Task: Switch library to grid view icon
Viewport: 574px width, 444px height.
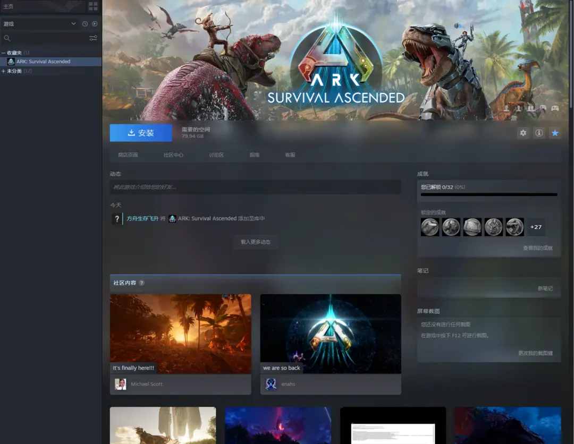Action: point(93,6)
